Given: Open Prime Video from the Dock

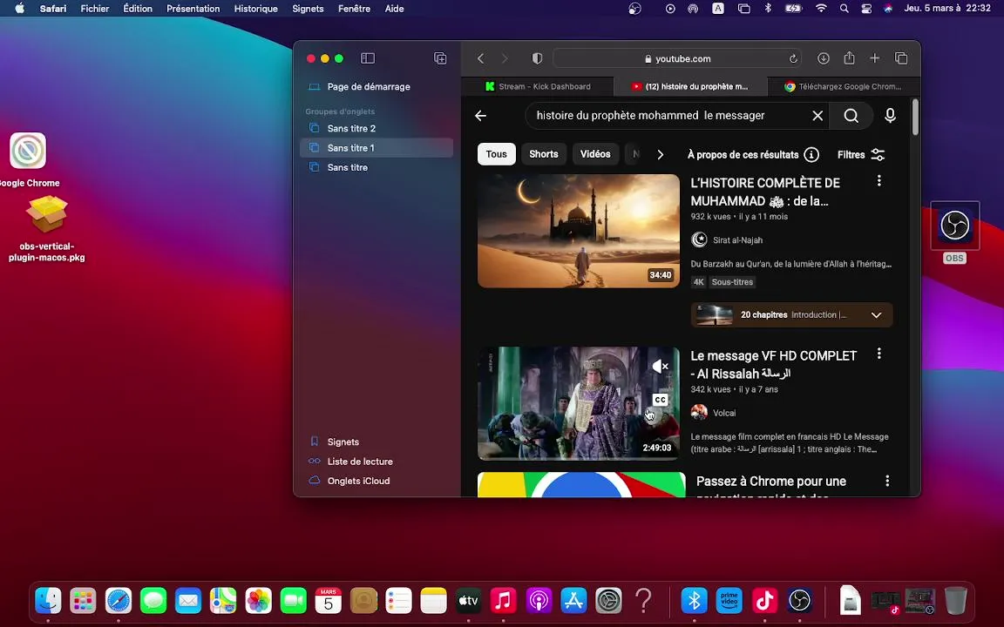Looking at the screenshot, I should pos(729,601).
